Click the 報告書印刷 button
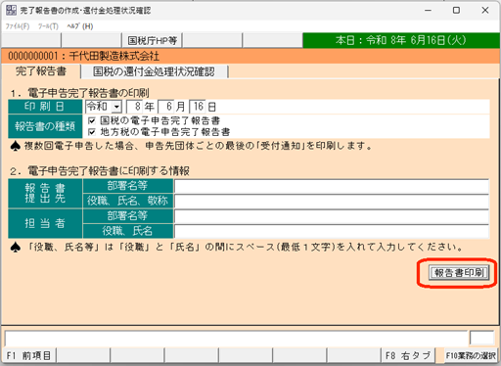Image resolution: width=501 pixels, height=366 pixels. coord(459,273)
